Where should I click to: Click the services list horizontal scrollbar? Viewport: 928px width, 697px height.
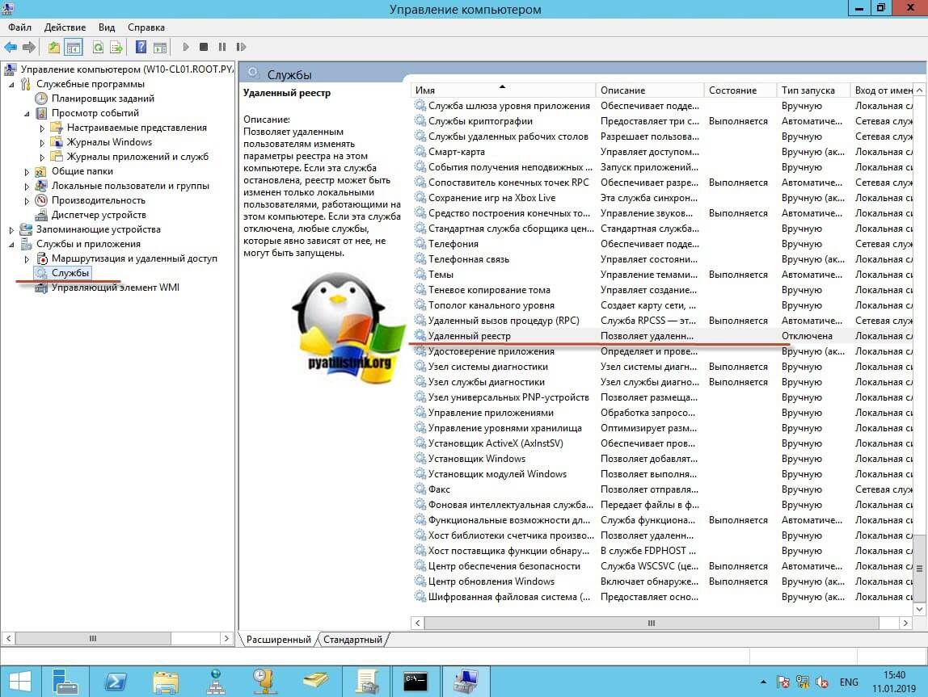point(651,624)
